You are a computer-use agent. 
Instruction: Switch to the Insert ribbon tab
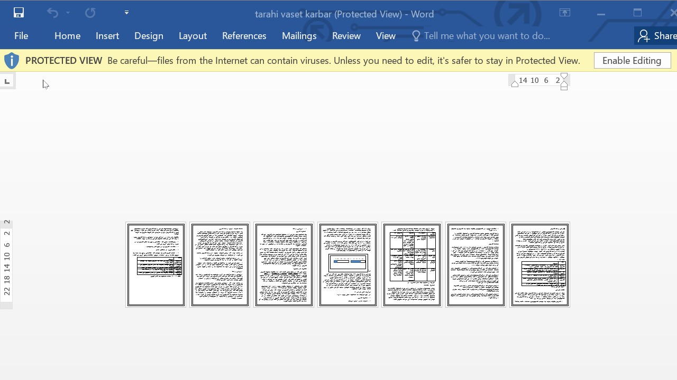tap(107, 36)
